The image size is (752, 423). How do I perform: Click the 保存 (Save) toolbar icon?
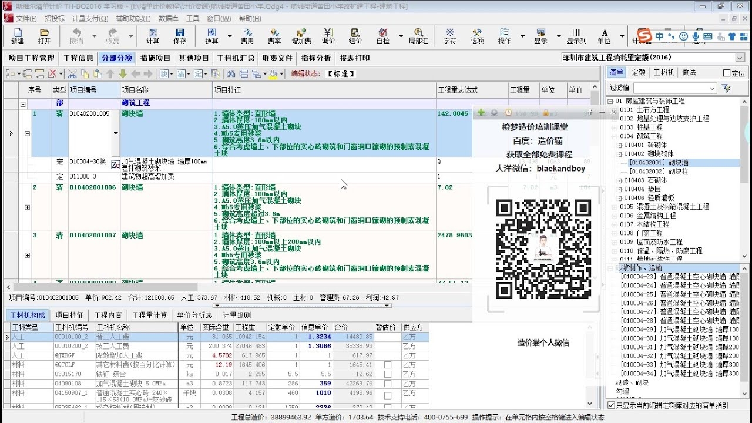(180, 36)
